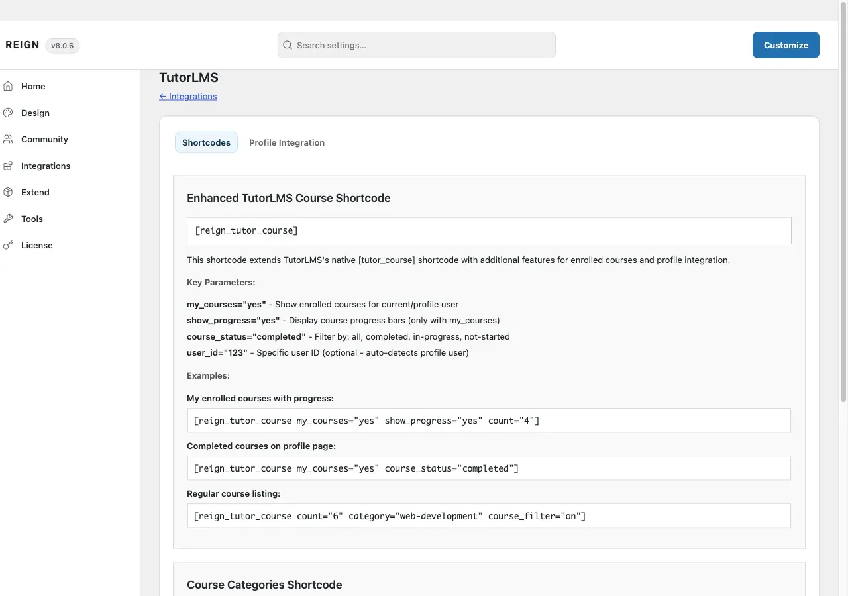The width and height of the screenshot is (848, 596).
Task: Click the show_progress="yes" parameter text
Action: pos(233,320)
